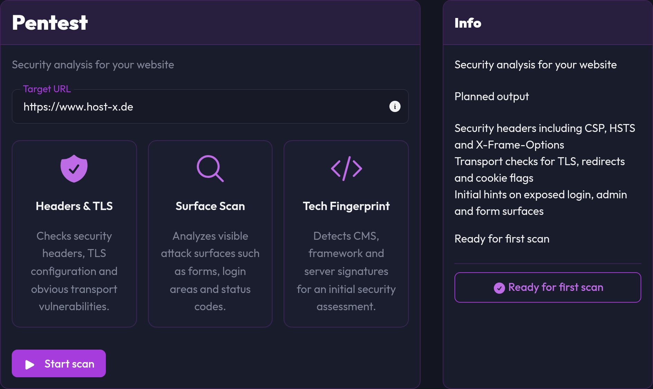Click the Headers & TLS description text
Screen dimensions: 653x389
point(74,271)
